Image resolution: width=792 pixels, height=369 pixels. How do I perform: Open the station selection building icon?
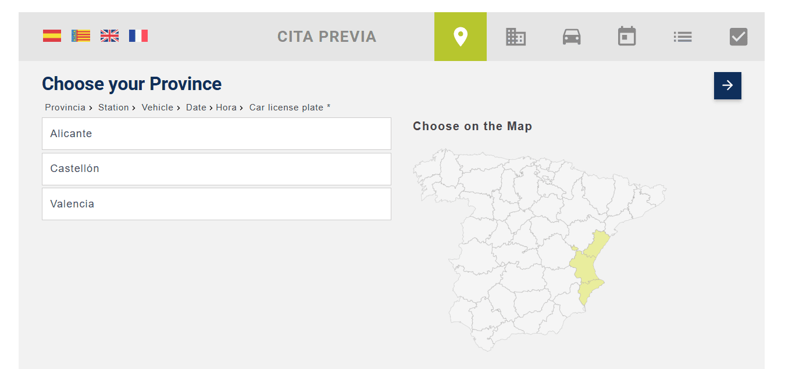516,36
